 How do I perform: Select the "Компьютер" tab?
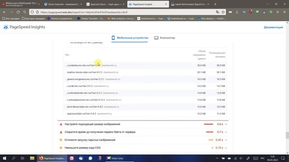(164, 38)
